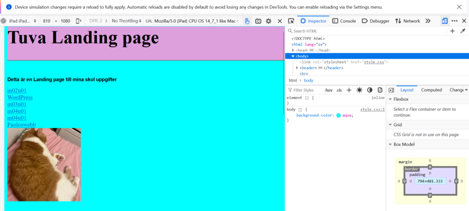Toggle dark color scheme simulation
Screen dimensions: 469x211
tap(370, 90)
